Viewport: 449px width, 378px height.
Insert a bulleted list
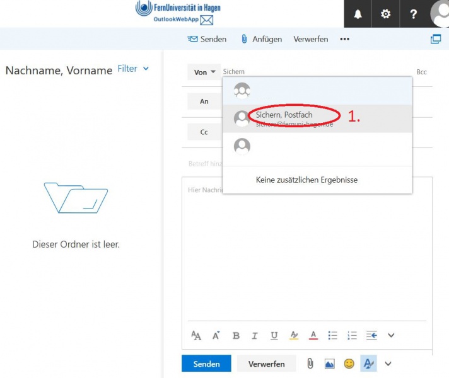click(x=332, y=335)
